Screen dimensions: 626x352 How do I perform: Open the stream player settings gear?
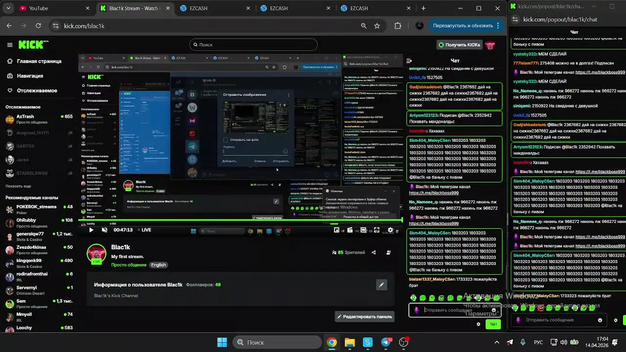390,230
